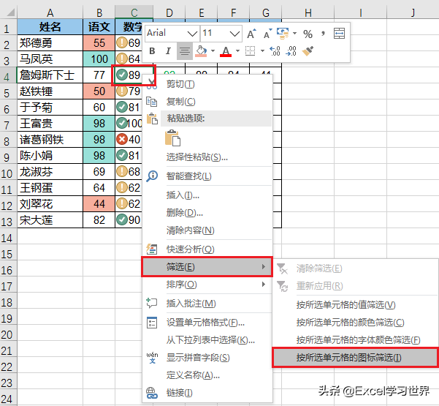This screenshot has height=406, width=439.
Task: Open fill color dropdown arrow
Action: point(213,51)
